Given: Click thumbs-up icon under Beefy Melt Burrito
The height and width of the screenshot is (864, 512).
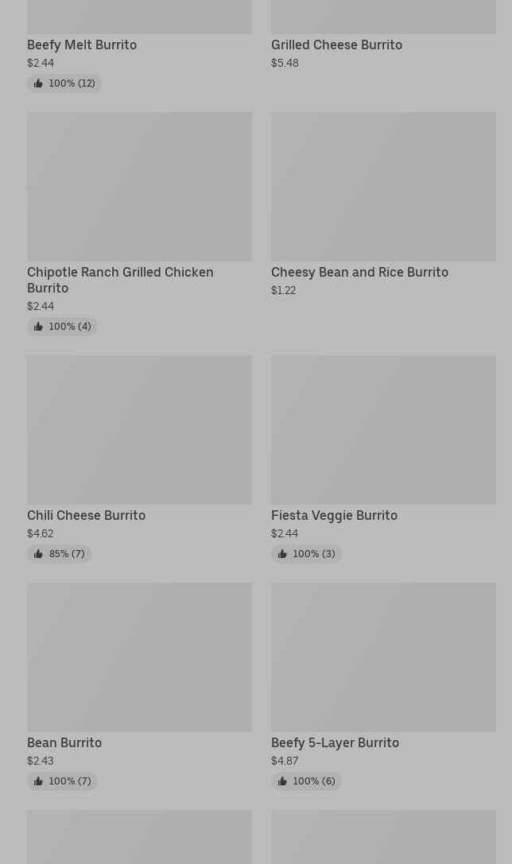Looking at the screenshot, I should coord(38,83).
